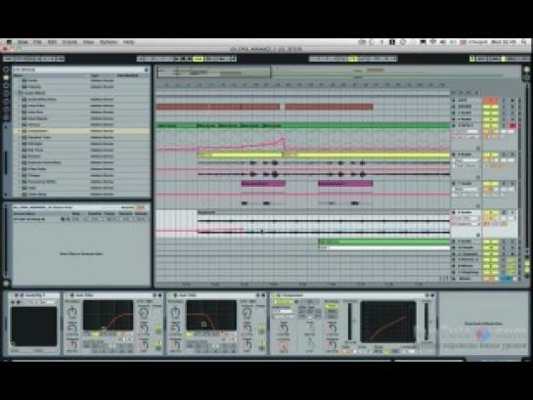This screenshot has height=400, width=533.
Task: Click the transport Stop button
Action: click(x=183, y=59)
